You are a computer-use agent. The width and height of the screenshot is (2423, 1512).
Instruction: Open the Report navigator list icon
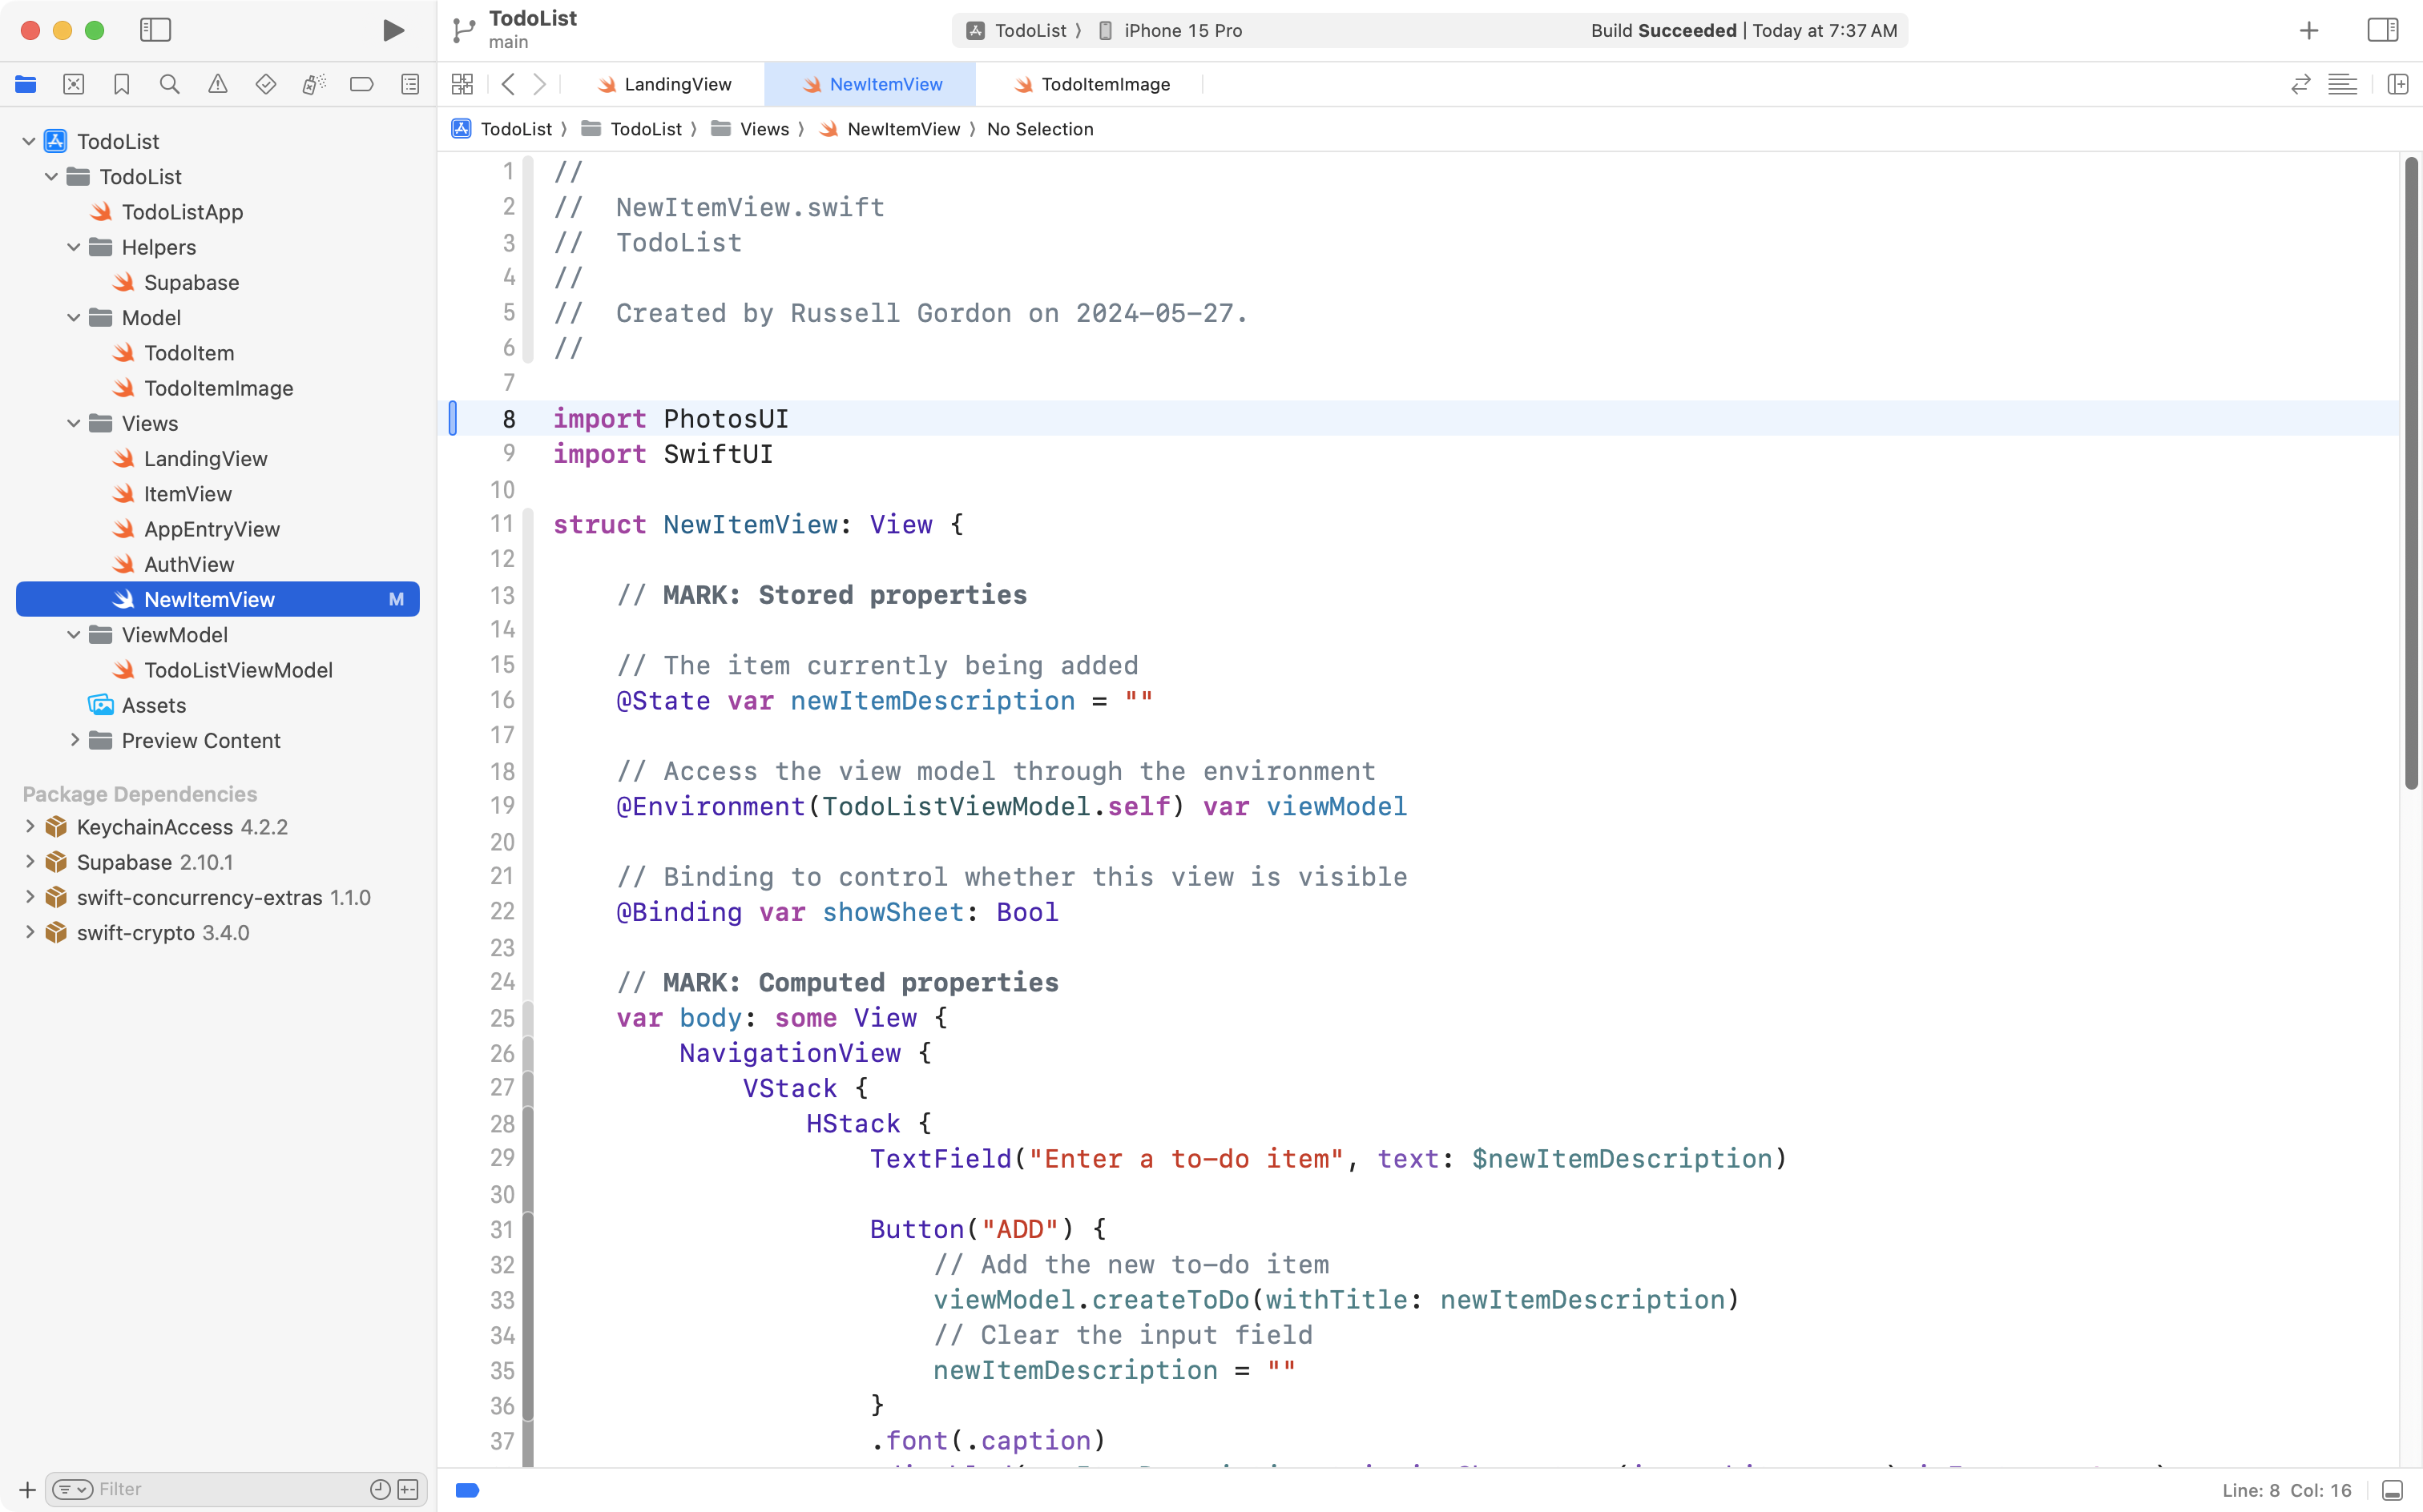pyautogui.click(x=410, y=84)
